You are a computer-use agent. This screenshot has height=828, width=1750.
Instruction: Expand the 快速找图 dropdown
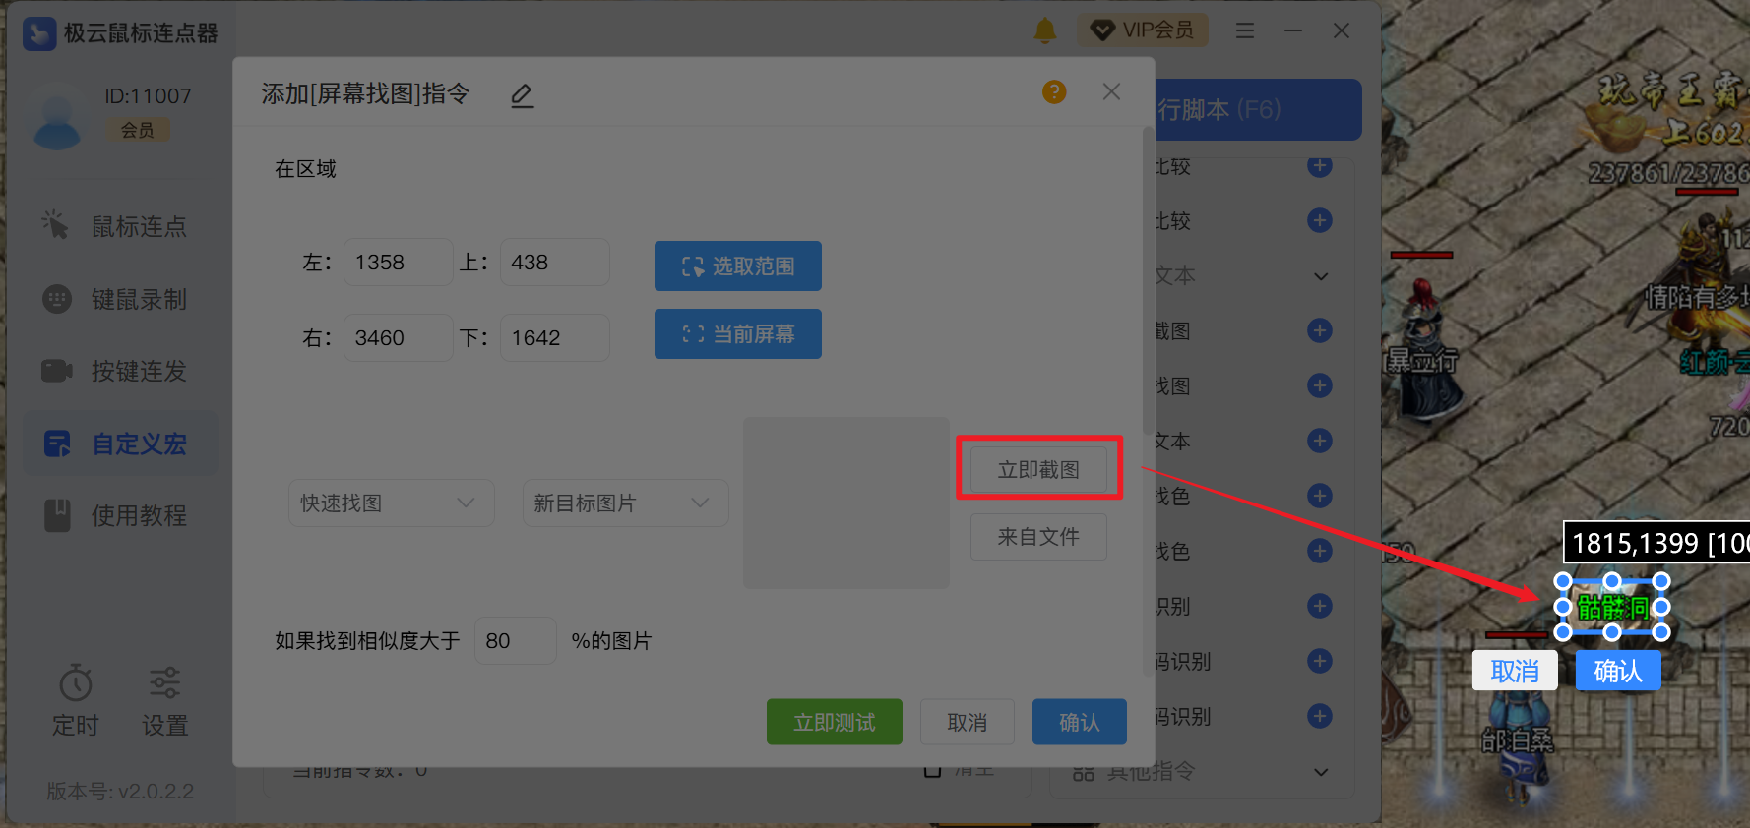click(x=391, y=503)
